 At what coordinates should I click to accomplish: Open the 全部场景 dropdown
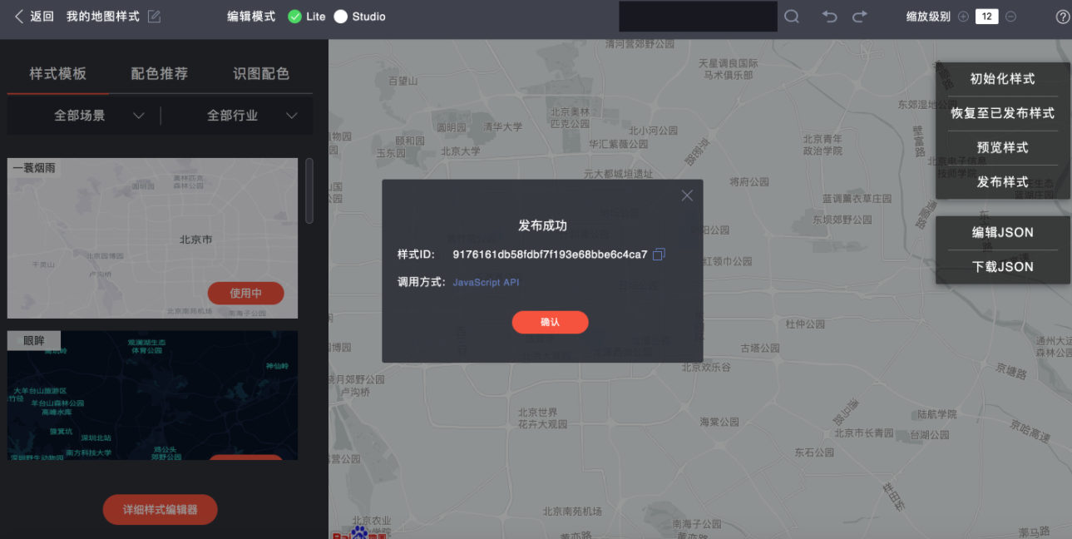(x=100, y=116)
